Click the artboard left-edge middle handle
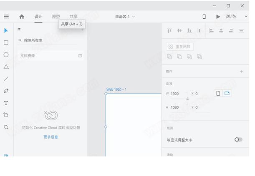 pyautogui.click(x=106, y=127)
